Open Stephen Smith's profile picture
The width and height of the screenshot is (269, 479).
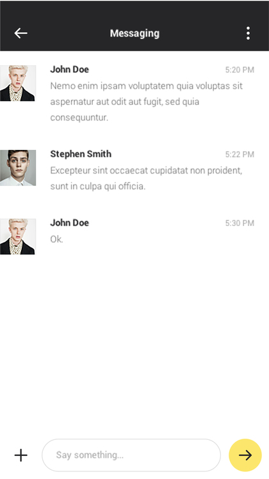coord(18,168)
